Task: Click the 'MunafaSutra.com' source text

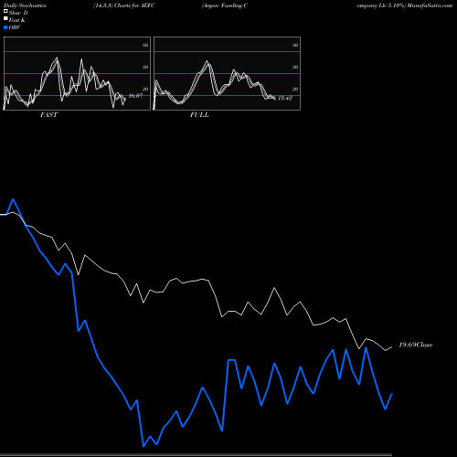Action: point(430,5)
